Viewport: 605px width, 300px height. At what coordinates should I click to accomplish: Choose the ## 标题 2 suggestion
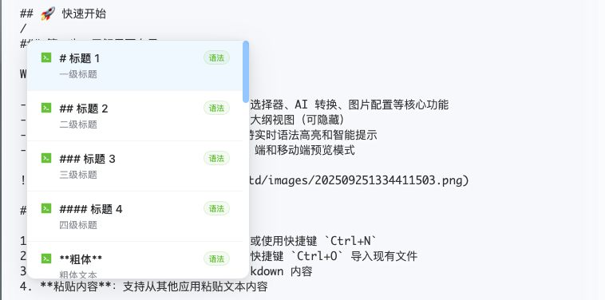coord(135,116)
